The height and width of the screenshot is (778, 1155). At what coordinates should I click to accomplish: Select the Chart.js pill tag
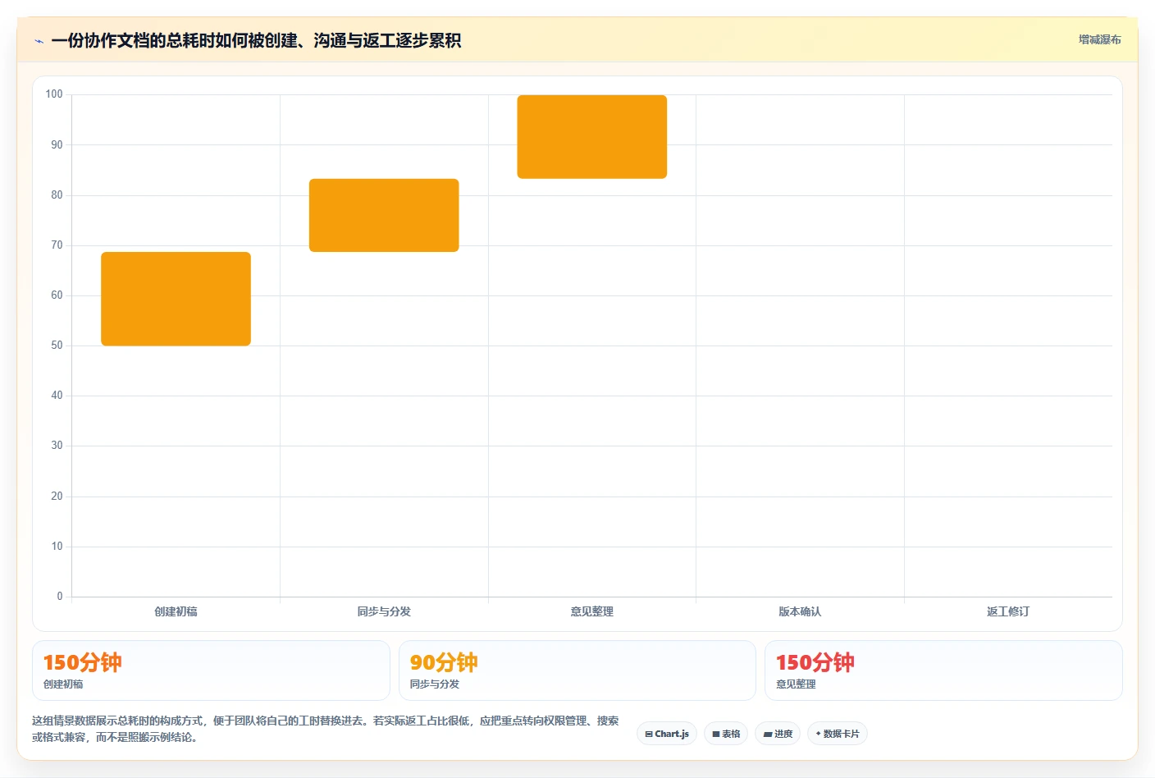pyautogui.click(x=667, y=734)
